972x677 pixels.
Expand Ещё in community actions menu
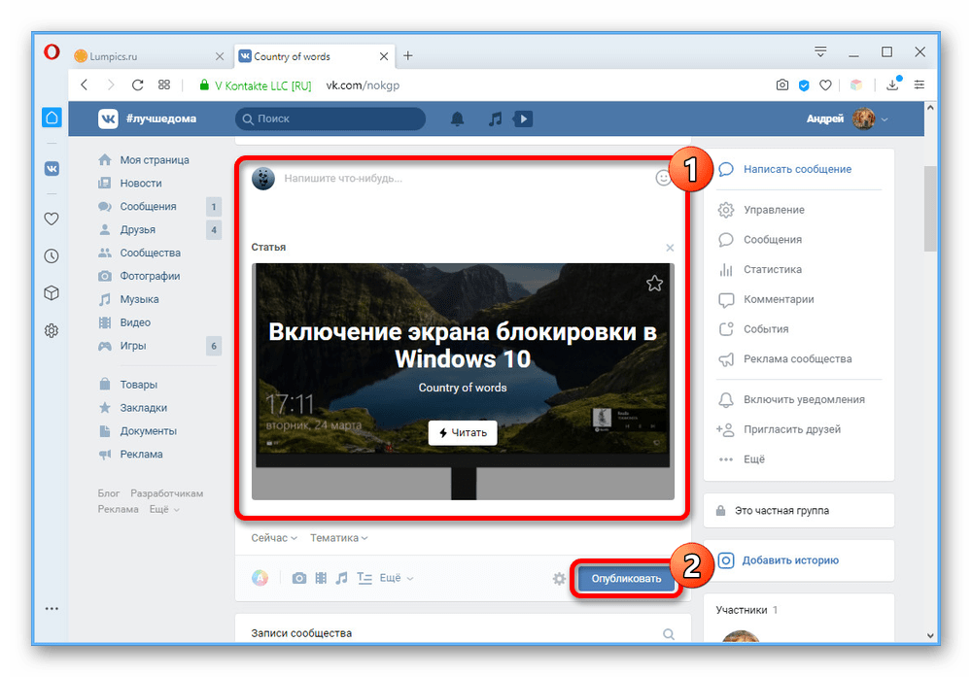(754, 459)
